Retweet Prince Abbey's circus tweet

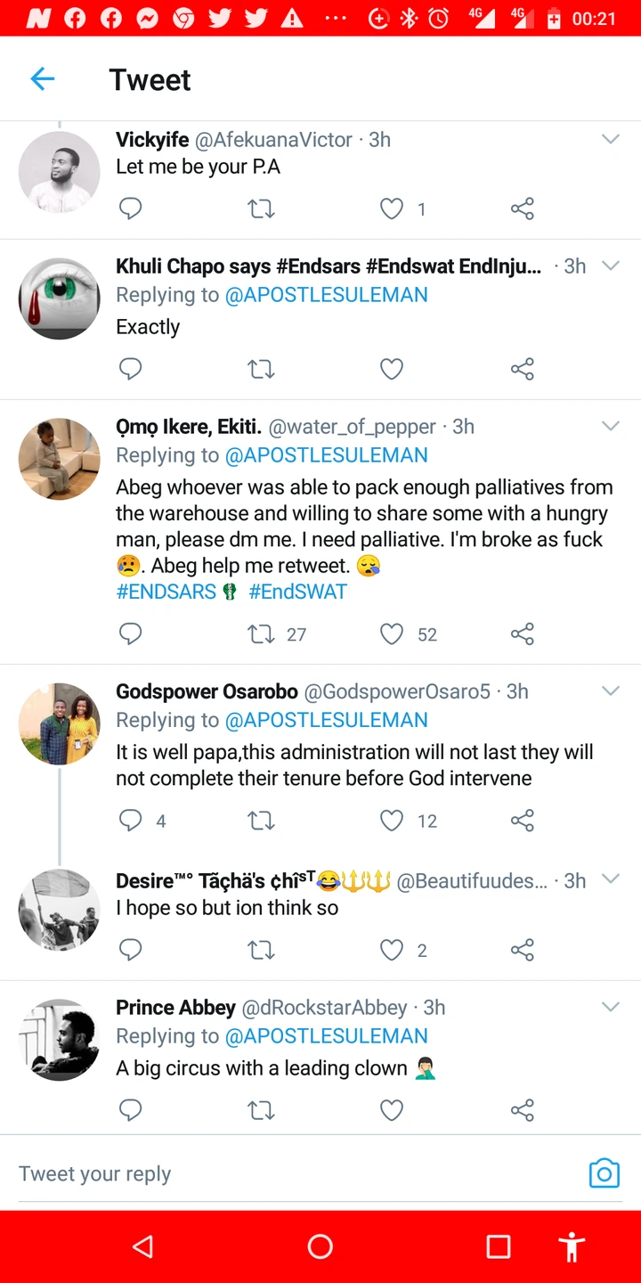(x=261, y=1110)
